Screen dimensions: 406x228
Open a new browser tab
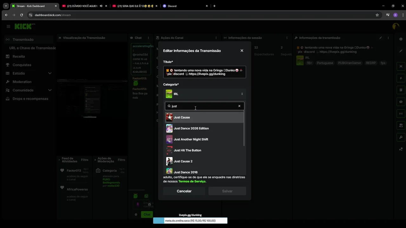214,6
